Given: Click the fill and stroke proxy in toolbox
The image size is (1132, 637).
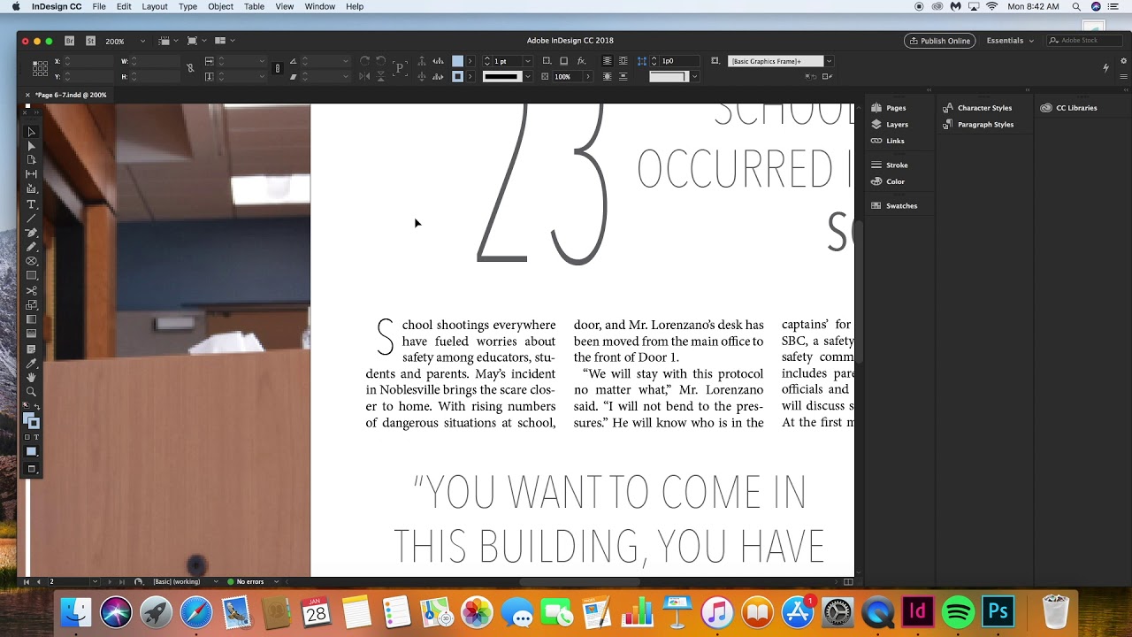Looking at the screenshot, I should click(x=30, y=420).
